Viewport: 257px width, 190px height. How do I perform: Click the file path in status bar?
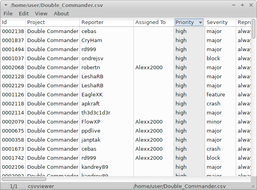(x=179, y=186)
